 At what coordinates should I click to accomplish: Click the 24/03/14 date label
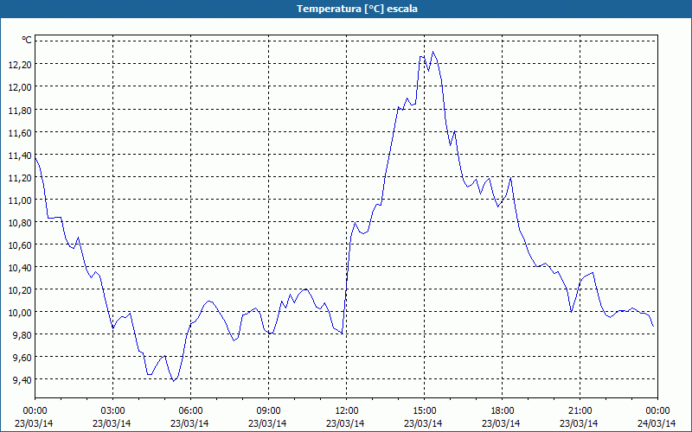coord(657,423)
